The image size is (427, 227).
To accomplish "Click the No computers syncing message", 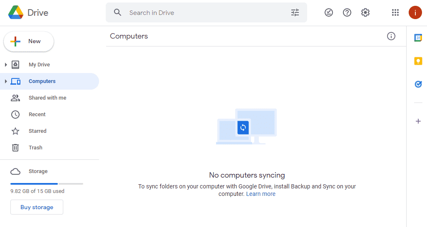I will point(247,175).
